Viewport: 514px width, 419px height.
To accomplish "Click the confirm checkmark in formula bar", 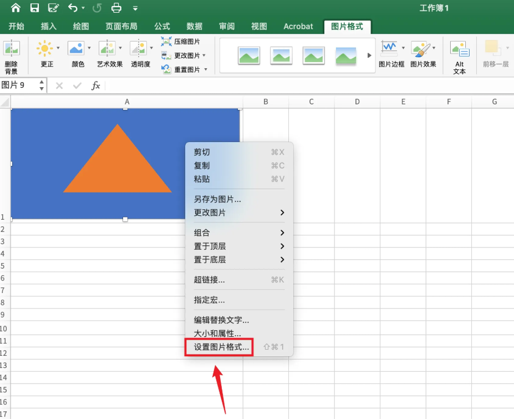I will (78, 86).
